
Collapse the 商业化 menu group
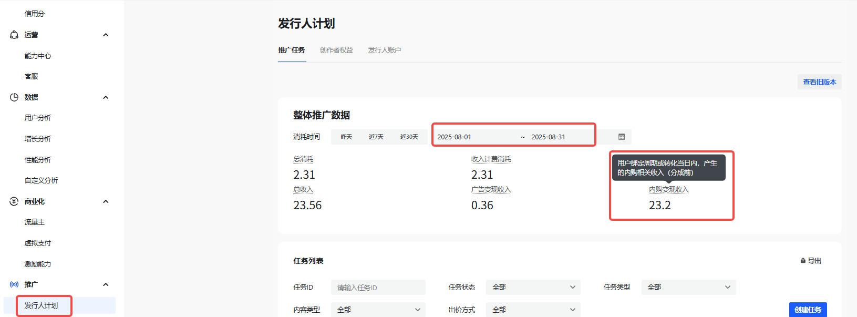click(x=106, y=201)
